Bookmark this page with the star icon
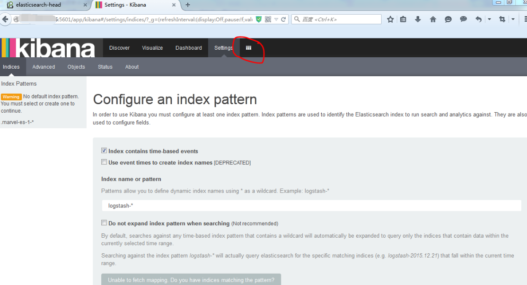This screenshot has width=527, height=285. tap(390, 19)
